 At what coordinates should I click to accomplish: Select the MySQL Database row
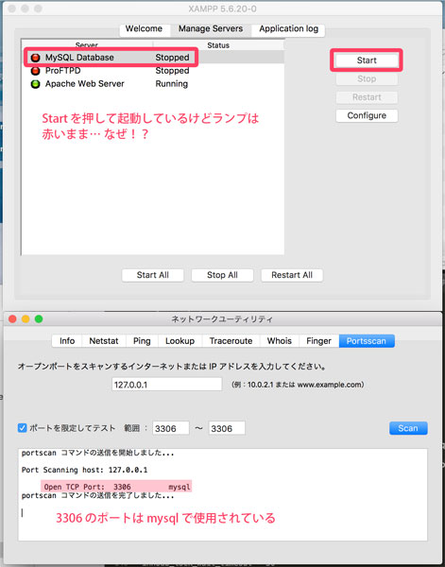[x=153, y=58]
